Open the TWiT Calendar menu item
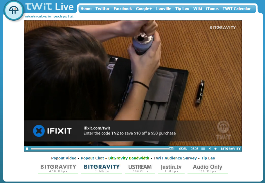Image resolution: width=265 pixels, height=183 pixels. [x=237, y=8]
